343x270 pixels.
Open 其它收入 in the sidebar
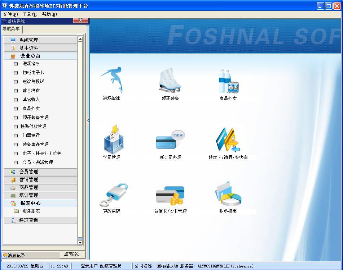31,100
